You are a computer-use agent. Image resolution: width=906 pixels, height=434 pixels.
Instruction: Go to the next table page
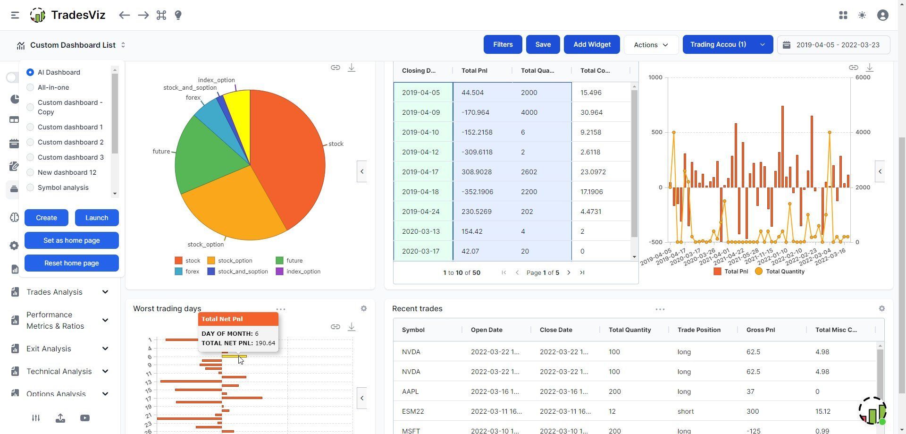pos(569,272)
